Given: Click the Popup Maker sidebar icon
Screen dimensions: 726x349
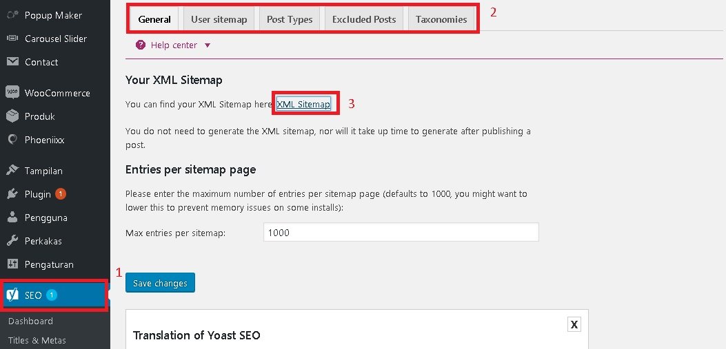Looking at the screenshot, I should [12, 15].
